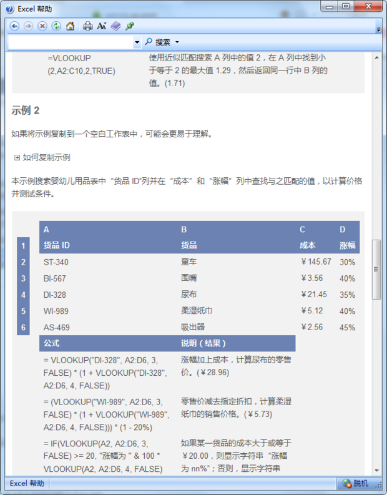Click the window resize grip in status bar
The height and width of the screenshot is (495, 387).
click(x=378, y=485)
